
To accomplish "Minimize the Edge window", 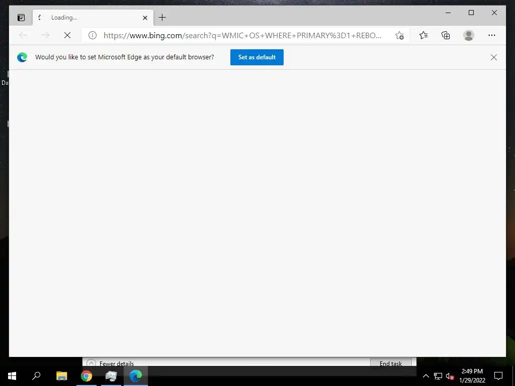I will [448, 13].
